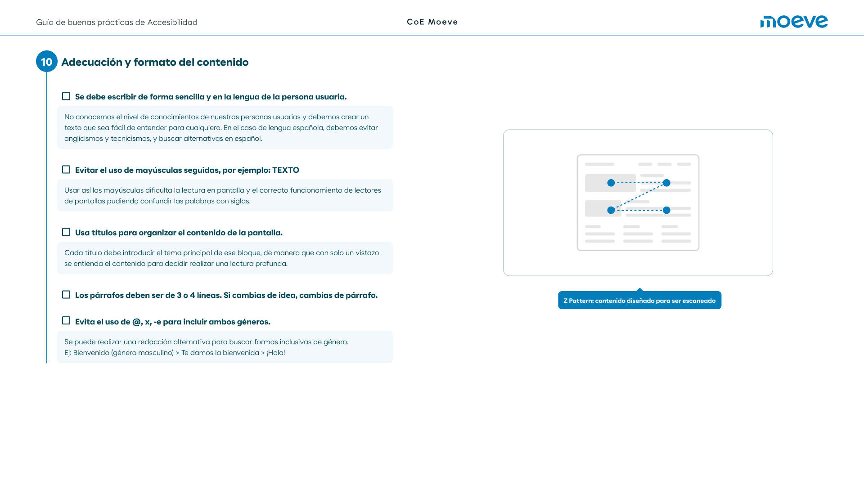Click the bottom-left blue dot in Z diagram
The height and width of the screenshot is (486, 864).
coord(611,210)
